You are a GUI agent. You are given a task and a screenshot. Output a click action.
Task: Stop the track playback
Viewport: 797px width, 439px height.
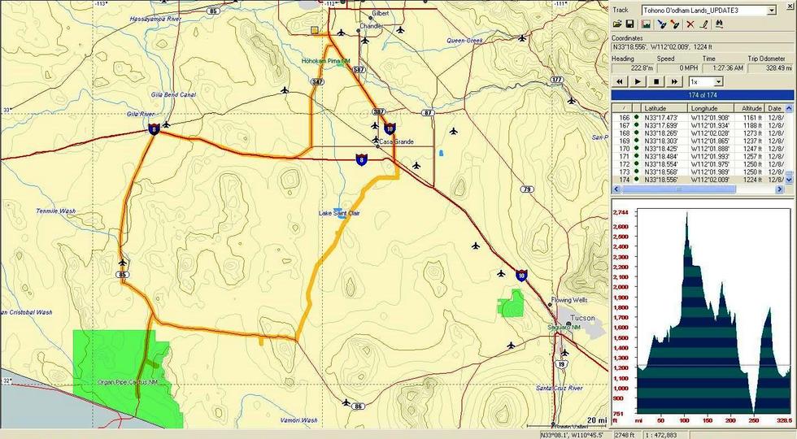point(655,82)
